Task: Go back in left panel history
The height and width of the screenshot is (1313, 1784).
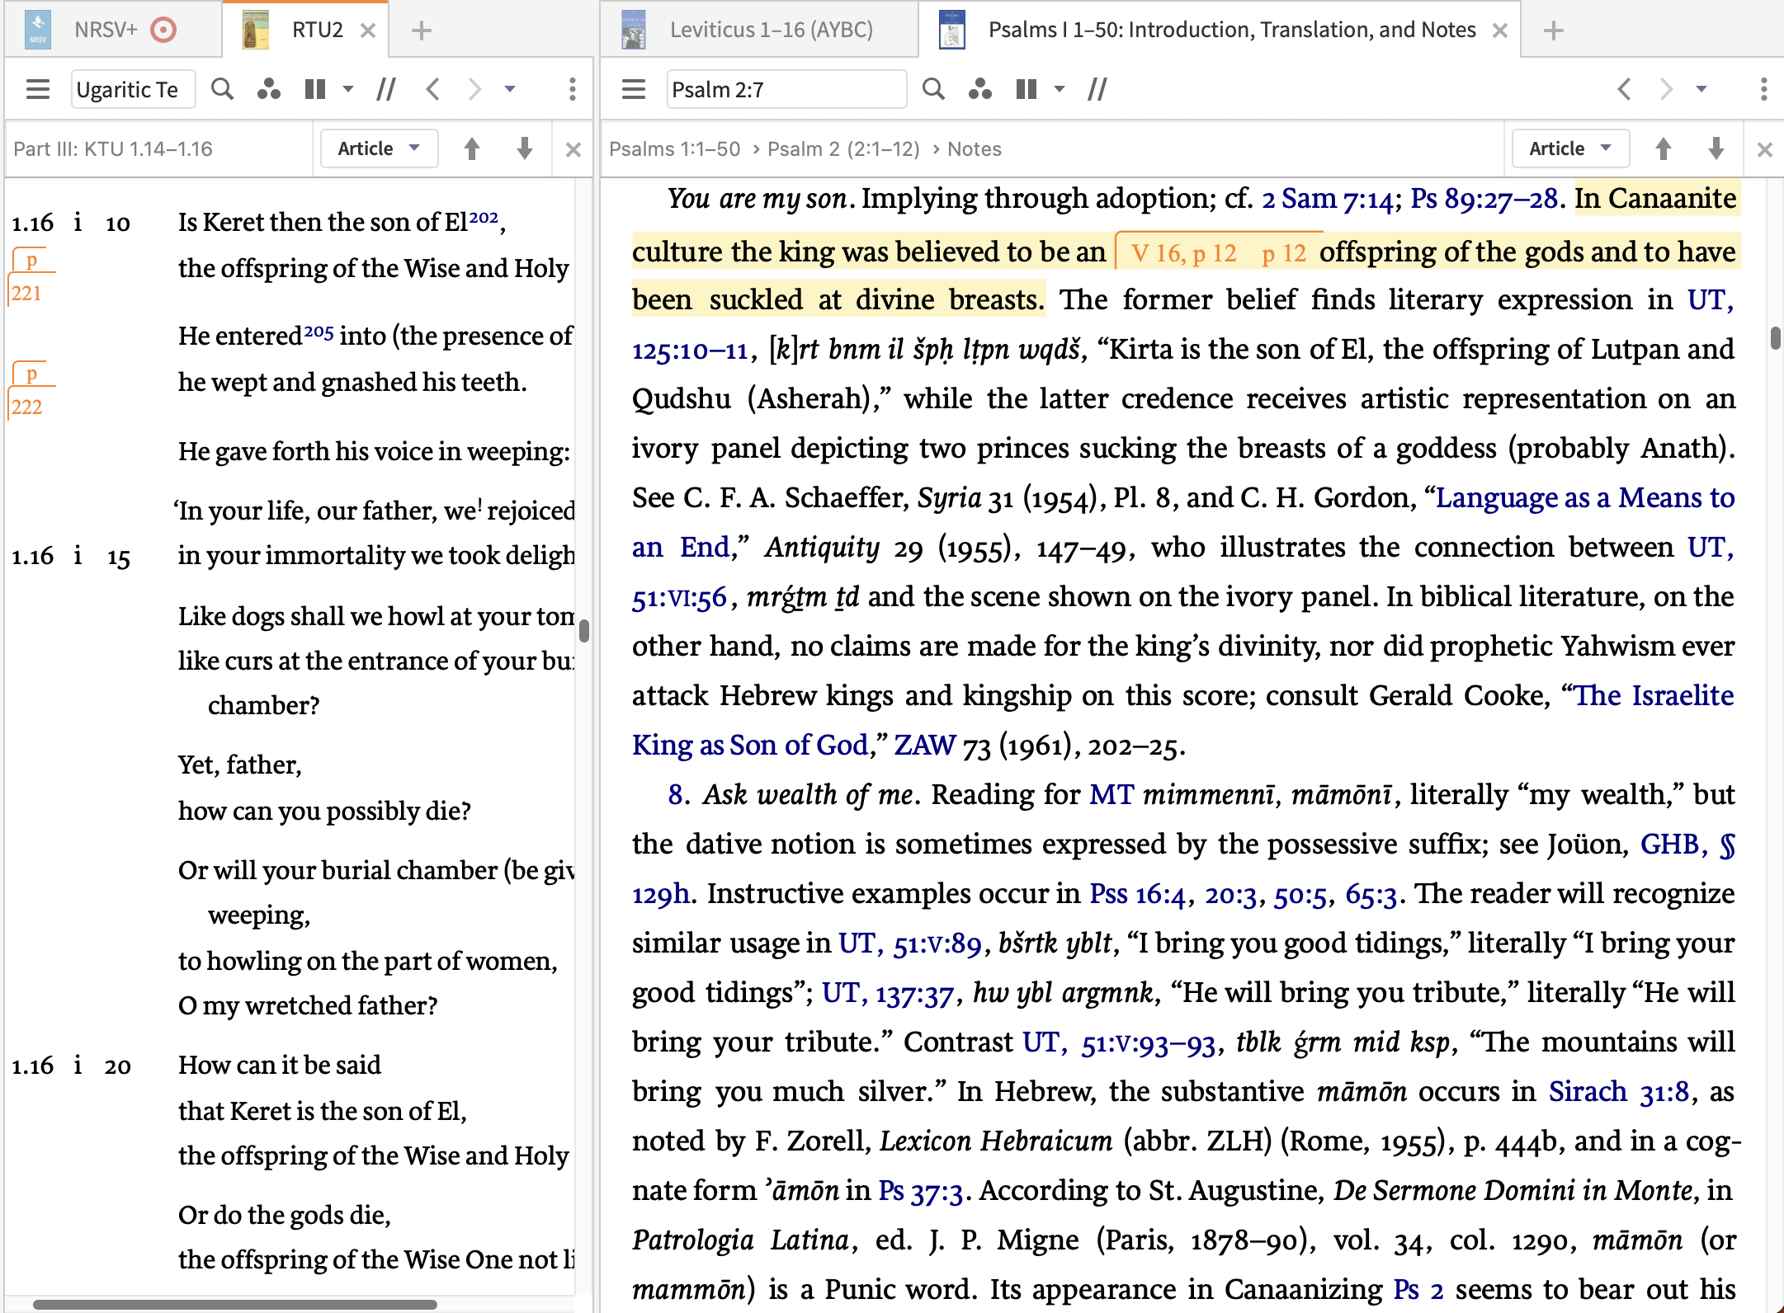Action: tap(432, 89)
